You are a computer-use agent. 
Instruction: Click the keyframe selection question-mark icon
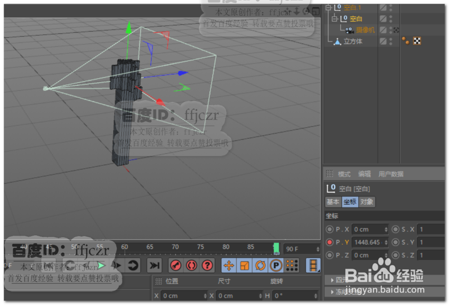207,265
